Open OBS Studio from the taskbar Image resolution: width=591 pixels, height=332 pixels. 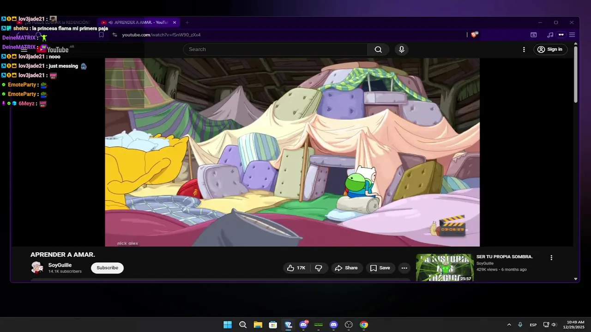pos(349,325)
